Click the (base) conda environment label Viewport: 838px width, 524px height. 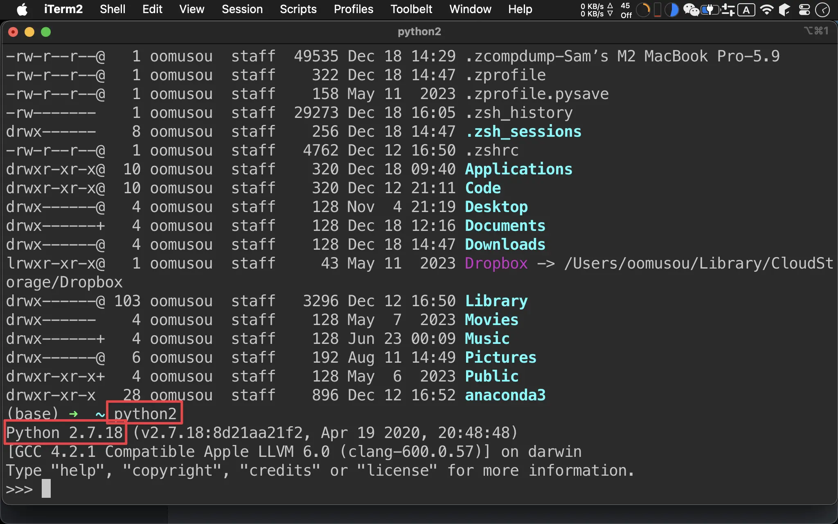[x=32, y=414]
